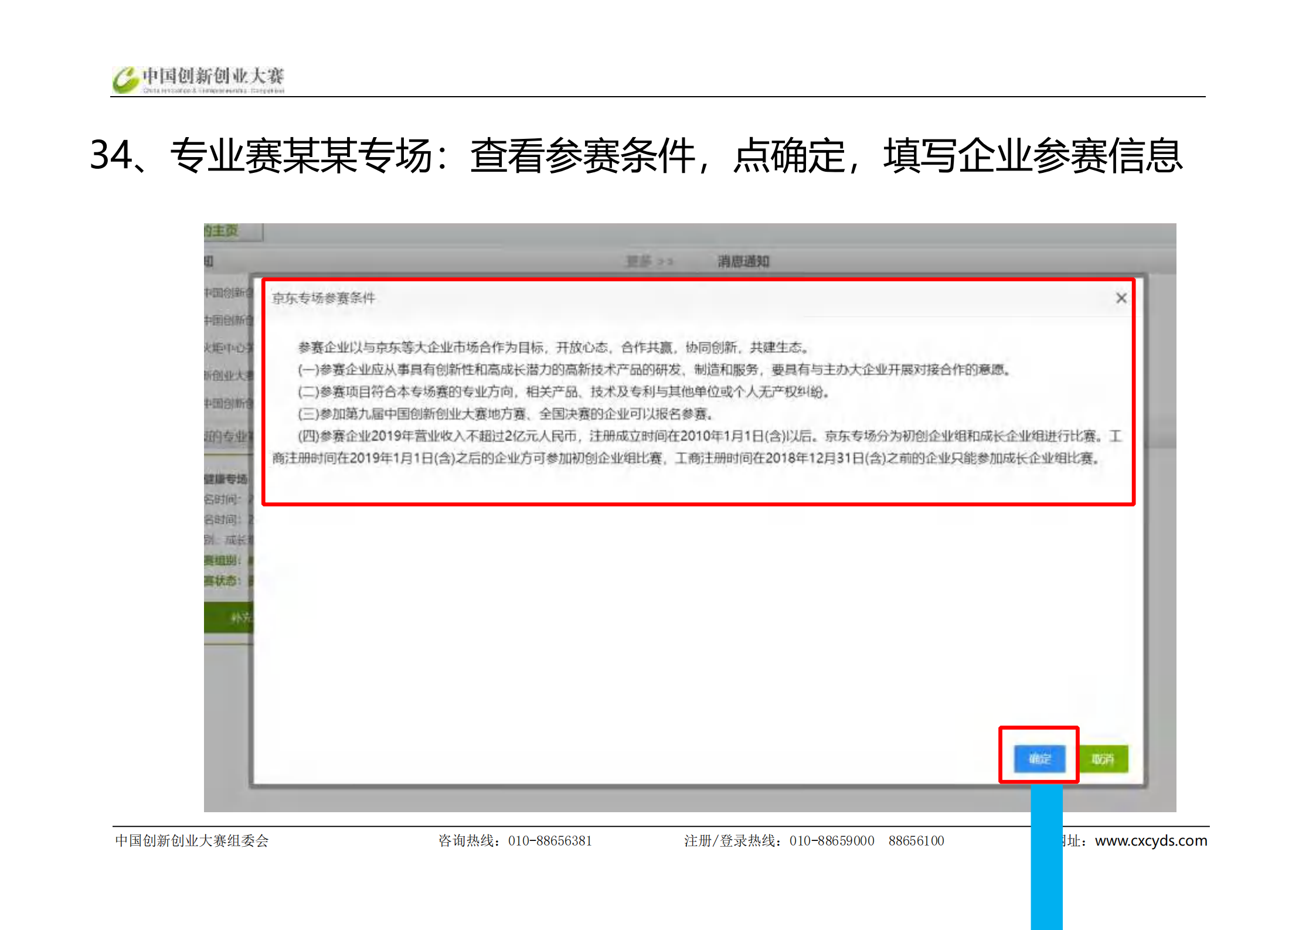Click condition paragraph starting with (三)
This screenshot has height=930, width=1316.
[x=505, y=414]
